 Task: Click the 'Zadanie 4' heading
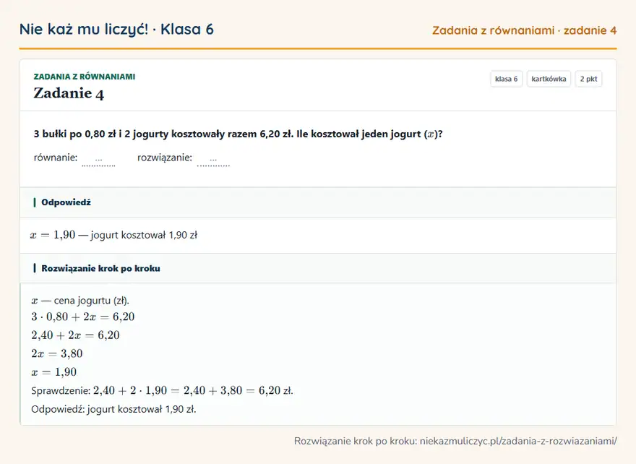coord(69,93)
